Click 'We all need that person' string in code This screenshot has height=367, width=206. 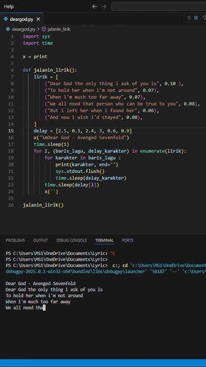(x=113, y=104)
